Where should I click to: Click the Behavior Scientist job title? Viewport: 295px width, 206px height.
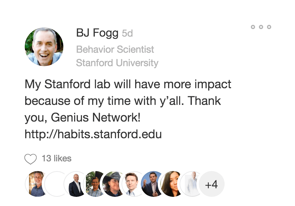coord(115,49)
